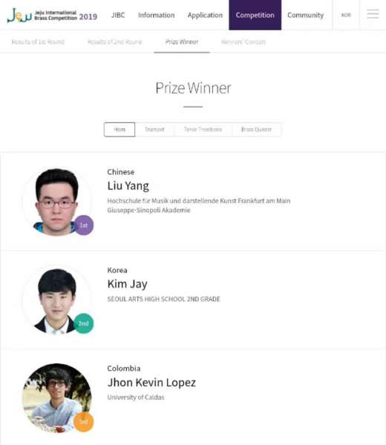Click the green 2nd place badge
Image resolution: width=386 pixels, height=445 pixels.
(83, 323)
